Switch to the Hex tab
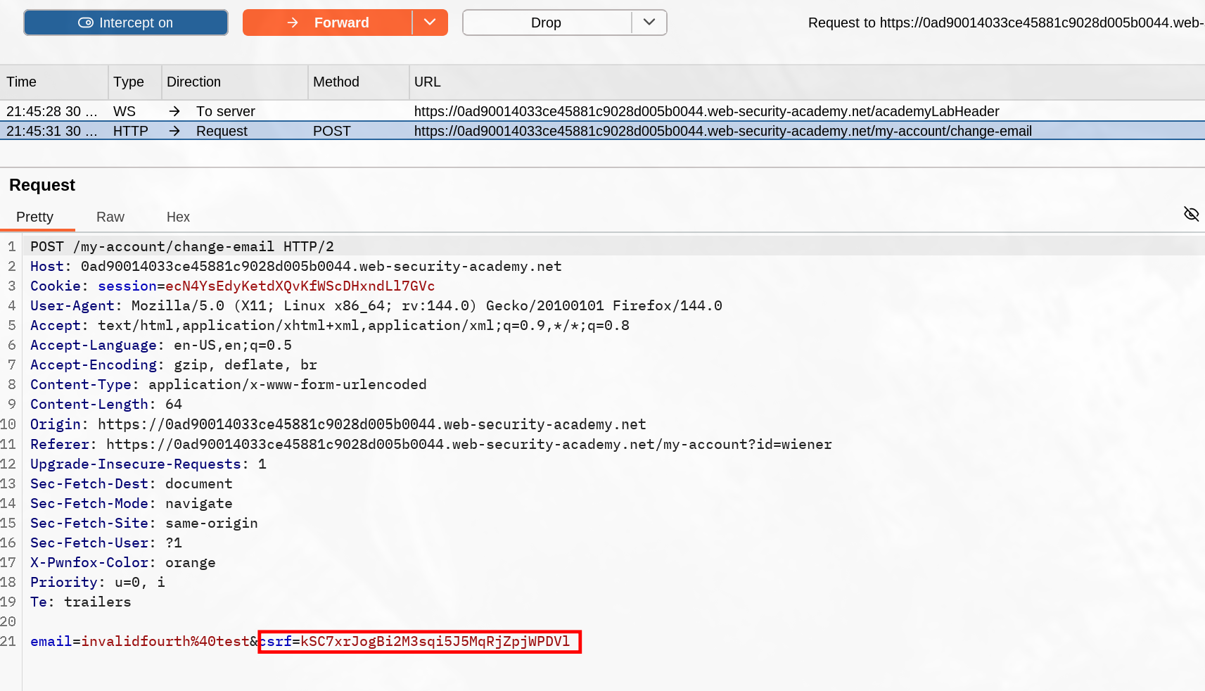Viewport: 1205px width, 691px height. [178, 217]
